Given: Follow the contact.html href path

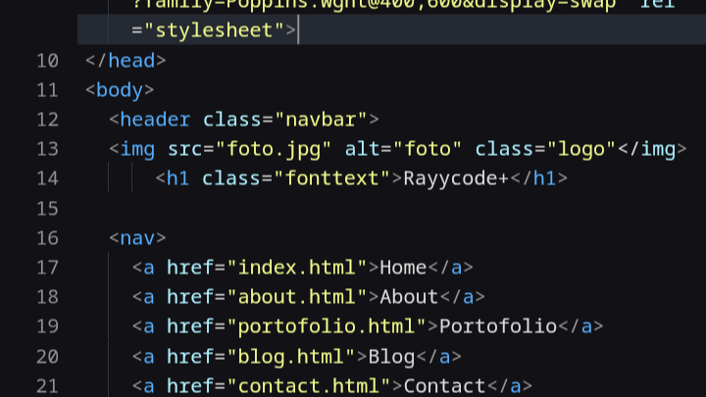Looking at the screenshot, I should 309,385.
